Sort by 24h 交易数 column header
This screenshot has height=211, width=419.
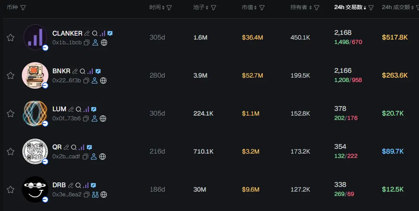click(x=349, y=8)
